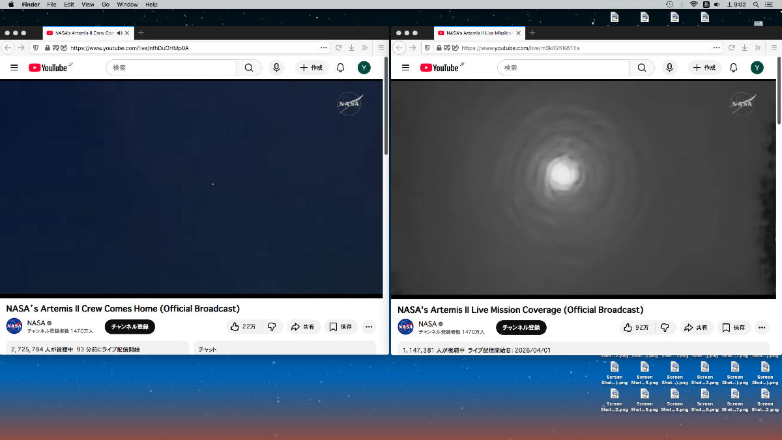Click the left window page scrollbar
The width and height of the screenshot is (782, 440).
pos(386,106)
